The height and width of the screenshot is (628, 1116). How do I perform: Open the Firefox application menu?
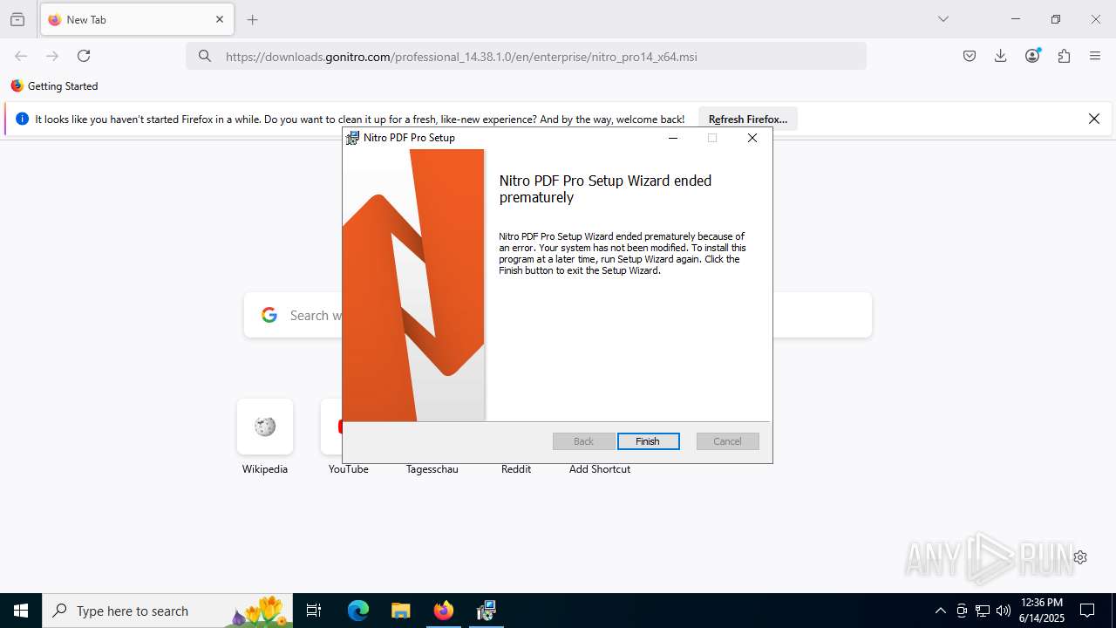pyautogui.click(x=1095, y=56)
